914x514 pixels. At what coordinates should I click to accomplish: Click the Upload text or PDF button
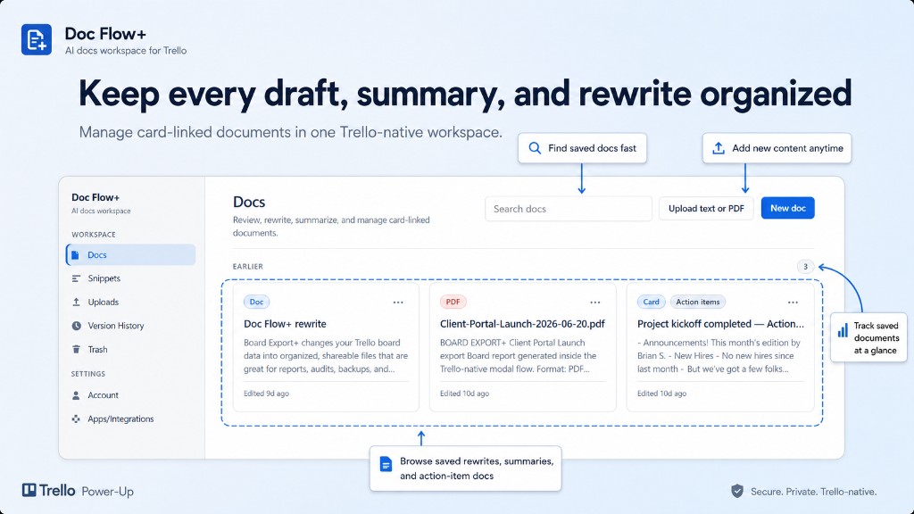(706, 208)
